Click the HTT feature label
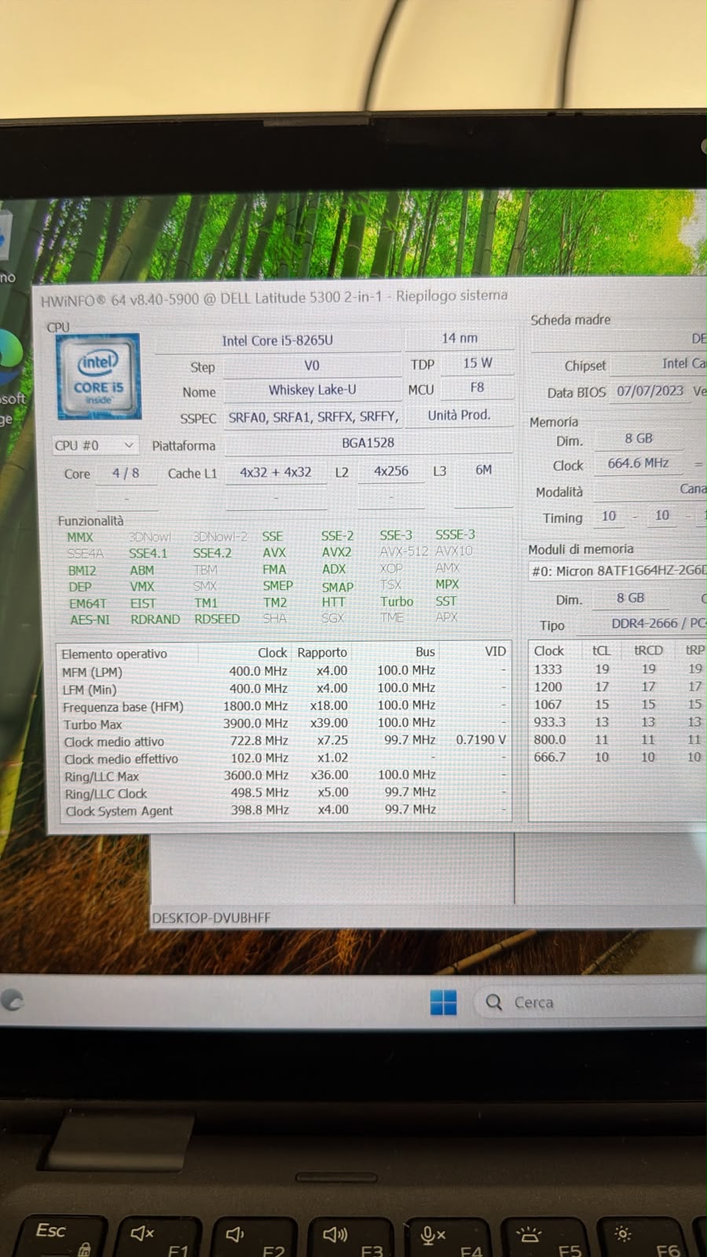 tap(333, 602)
